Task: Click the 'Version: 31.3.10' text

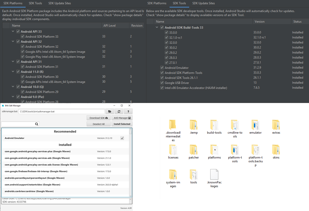Action: [x=105, y=138]
